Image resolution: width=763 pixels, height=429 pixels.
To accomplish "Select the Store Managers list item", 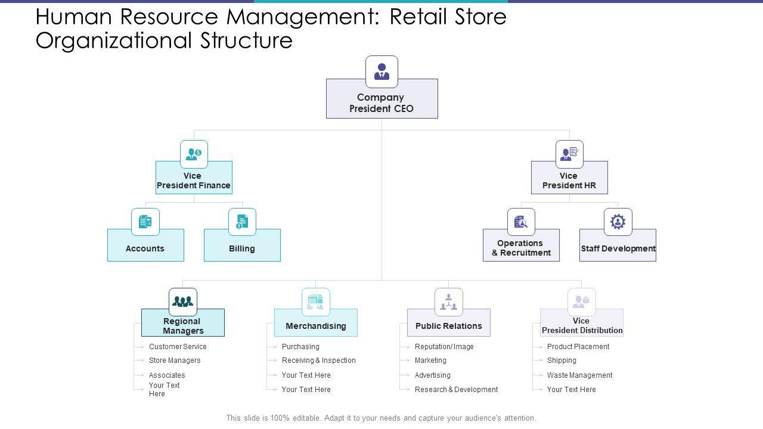I will click(x=175, y=360).
